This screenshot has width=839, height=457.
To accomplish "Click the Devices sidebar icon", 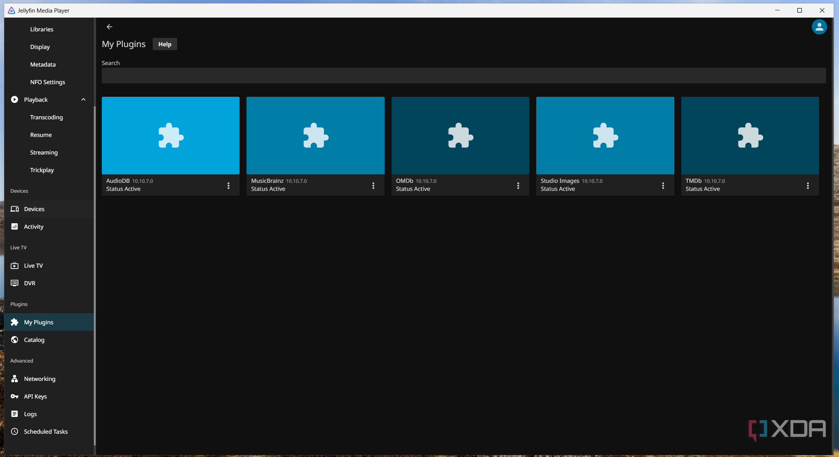I will (15, 209).
